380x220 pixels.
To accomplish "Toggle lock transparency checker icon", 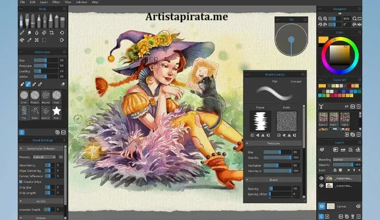I will 340,170.
